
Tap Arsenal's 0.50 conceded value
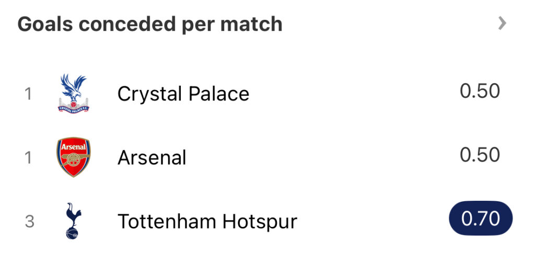(x=480, y=155)
